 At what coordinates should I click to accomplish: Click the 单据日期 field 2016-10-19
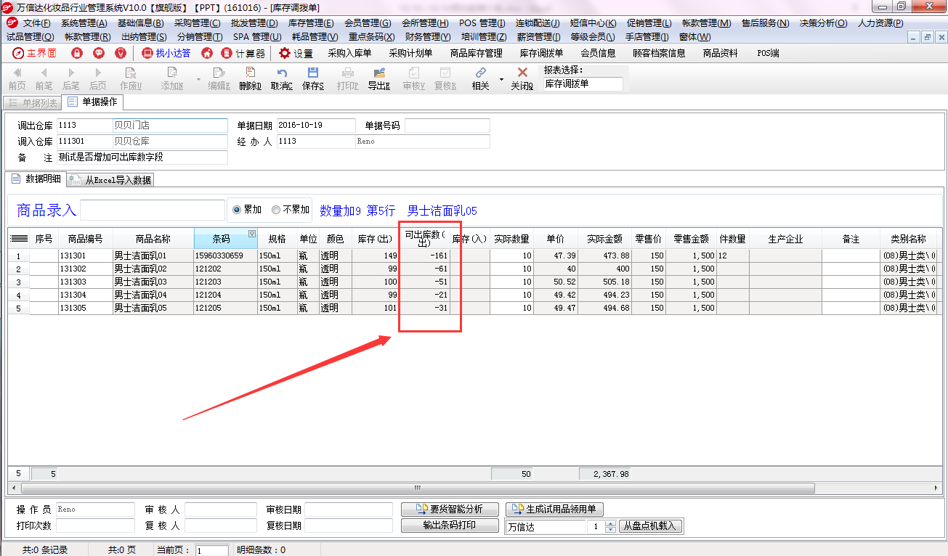coord(316,126)
